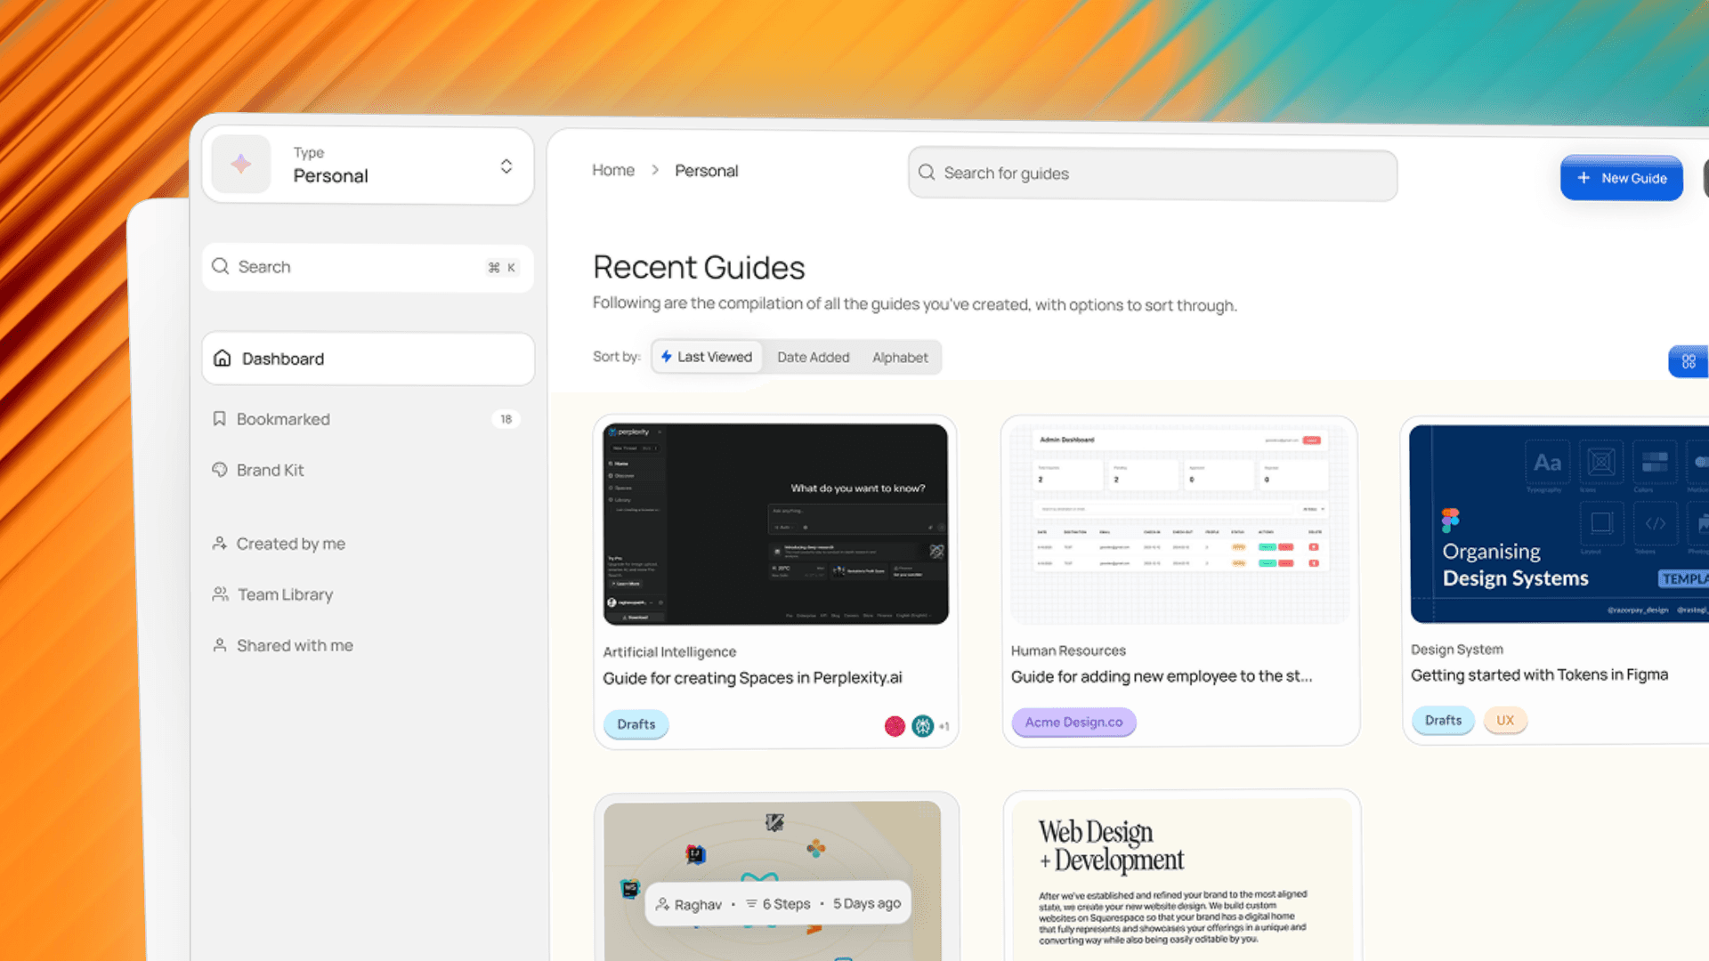Image resolution: width=1709 pixels, height=961 pixels.
Task: Open Bookmarked guides via bookmark icon
Action: coord(219,419)
